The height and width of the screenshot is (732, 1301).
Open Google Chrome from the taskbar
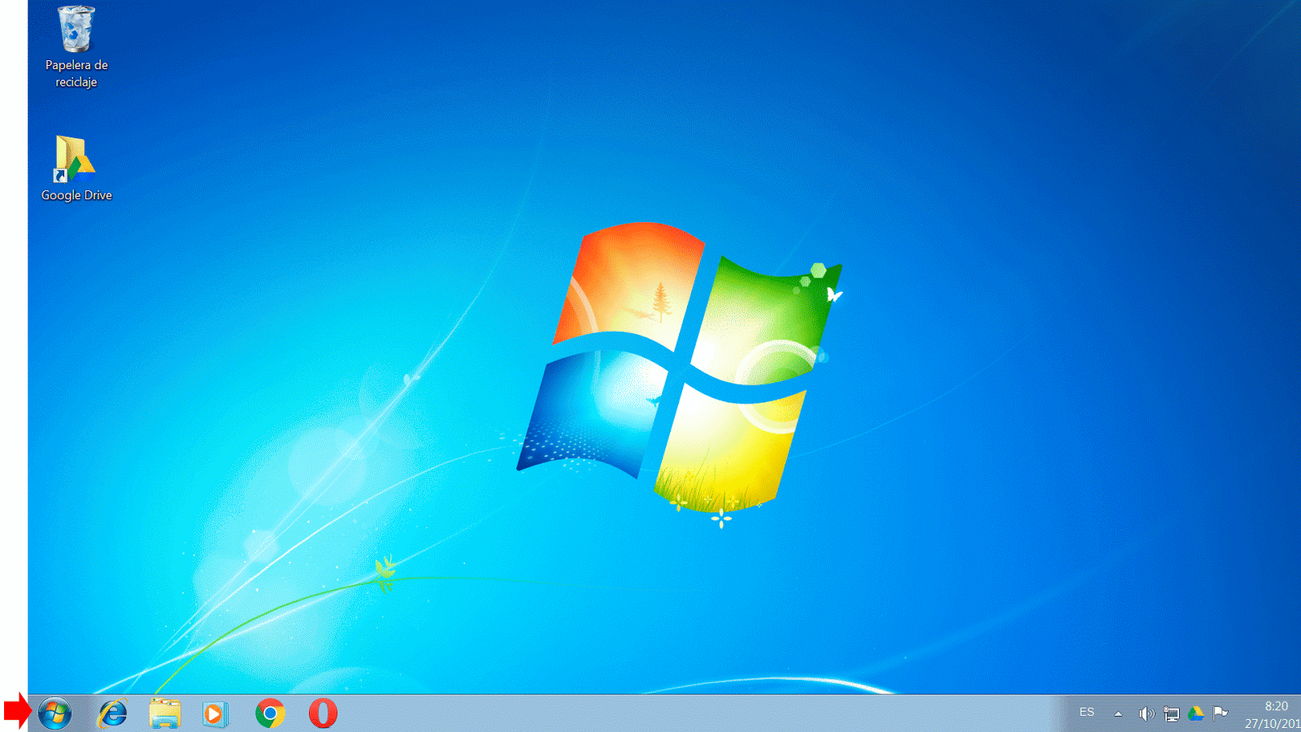(271, 713)
